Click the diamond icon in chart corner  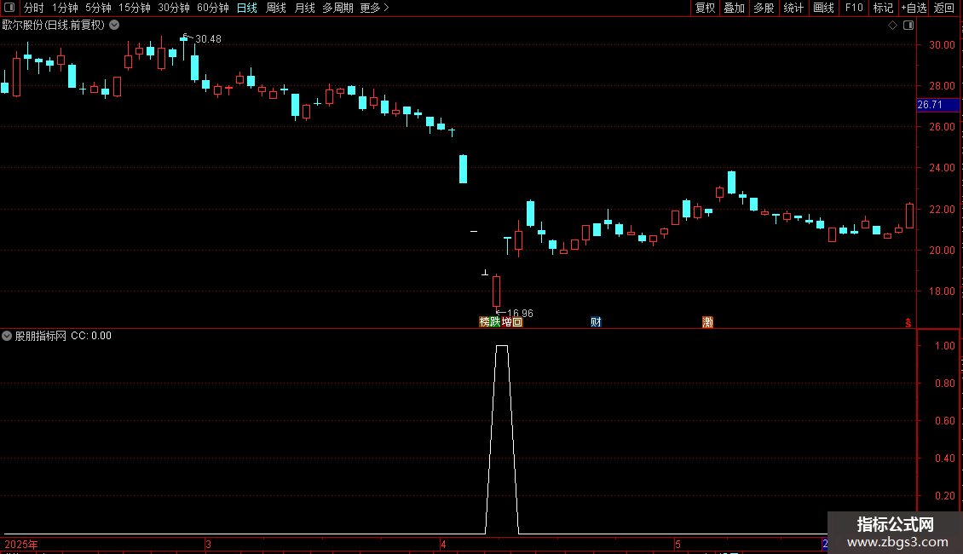(x=893, y=26)
